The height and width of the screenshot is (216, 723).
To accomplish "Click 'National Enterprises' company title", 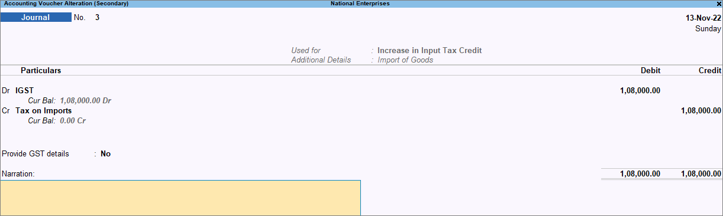I will (x=360, y=4).
